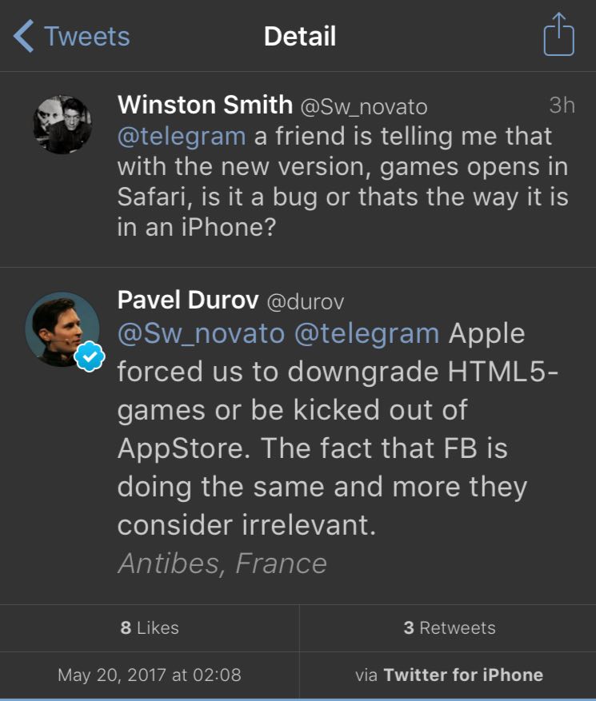Tap the @Sw_novato handle next to Winston Smith
This screenshot has height=701, width=596.
click(363, 106)
